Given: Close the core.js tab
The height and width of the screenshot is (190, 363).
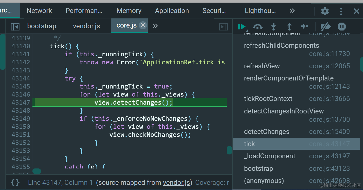Looking at the screenshot, I should (143, 25).
